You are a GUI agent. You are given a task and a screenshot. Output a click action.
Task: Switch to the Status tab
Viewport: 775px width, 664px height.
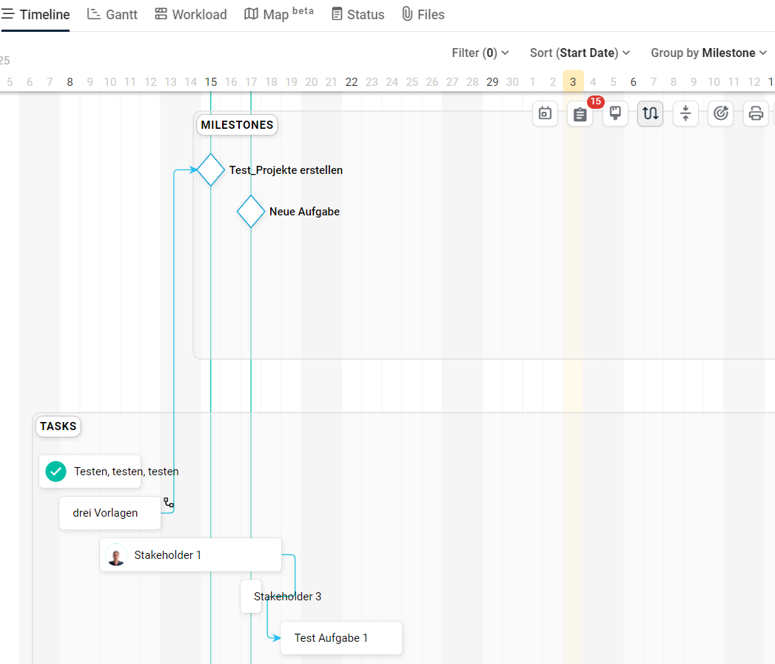pos(358,15)
